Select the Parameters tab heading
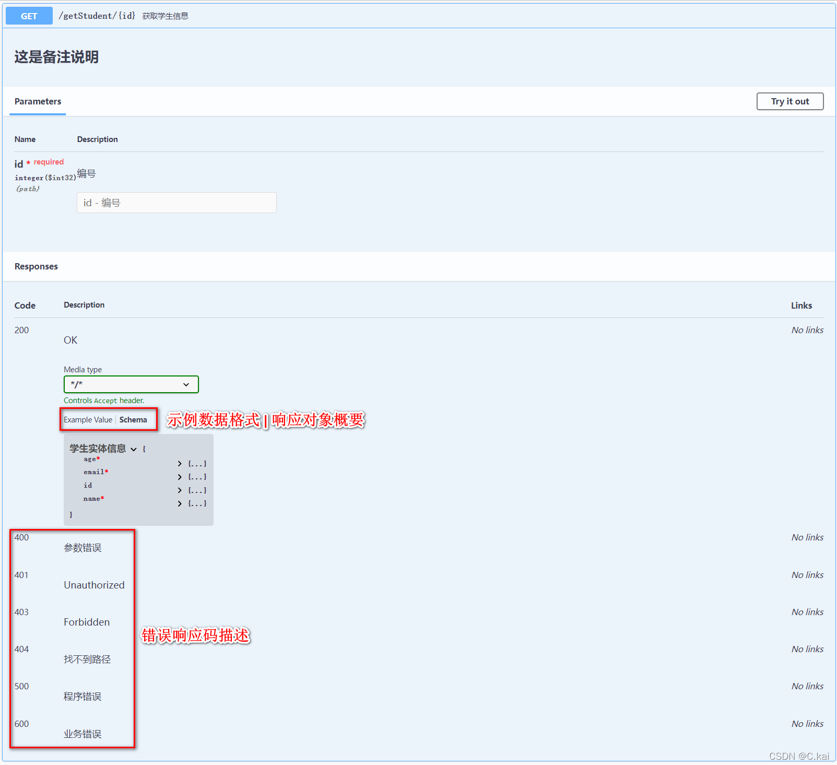 tap(38, 101)
